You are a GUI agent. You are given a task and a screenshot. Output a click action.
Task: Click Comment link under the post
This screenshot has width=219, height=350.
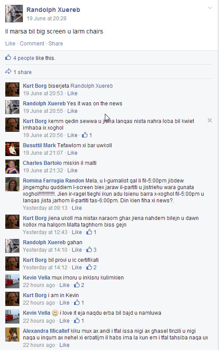[x=32, y=43]
